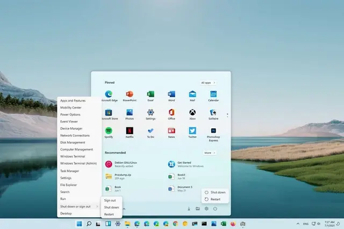
Task: Open Word from the pinned section
Action: click(171, 96)
